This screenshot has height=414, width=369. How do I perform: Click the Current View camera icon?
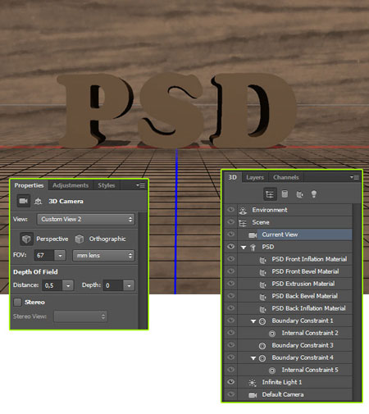253,235
